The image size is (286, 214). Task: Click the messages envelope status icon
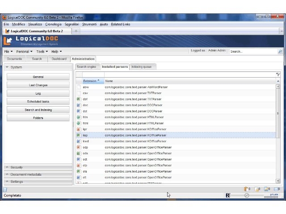[x=276, y=189]
